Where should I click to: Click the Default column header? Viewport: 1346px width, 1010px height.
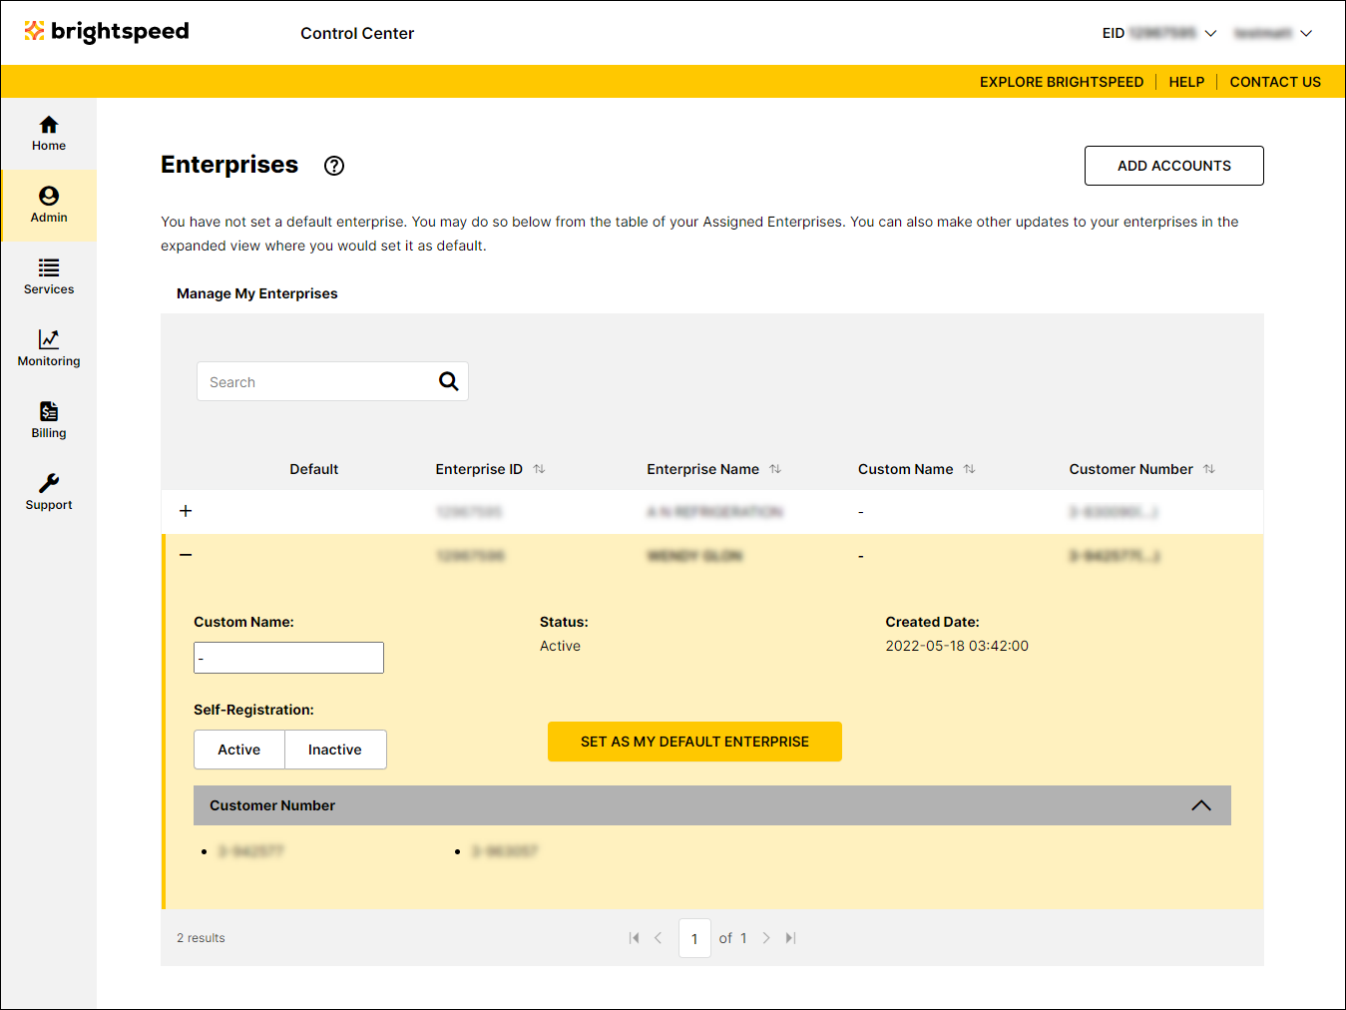point(314,469)
